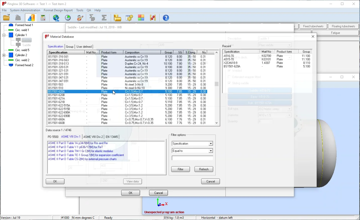Screen dimensions: 360x220
Task: Open the four-color squares icon
Action: pos(141,18)
